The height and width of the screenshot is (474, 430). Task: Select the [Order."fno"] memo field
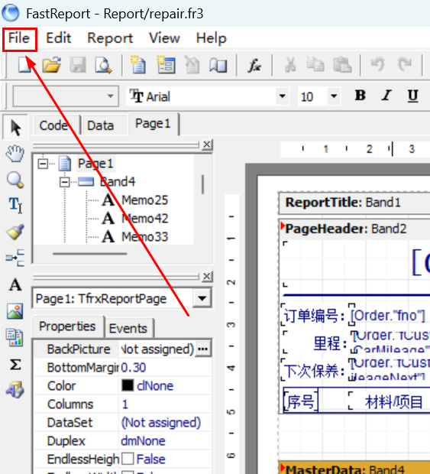point(388,316)
